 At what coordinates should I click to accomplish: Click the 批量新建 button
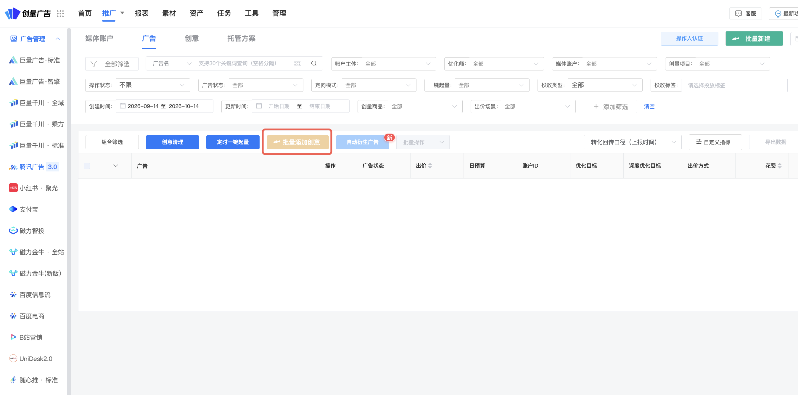[x=754, y=39]
